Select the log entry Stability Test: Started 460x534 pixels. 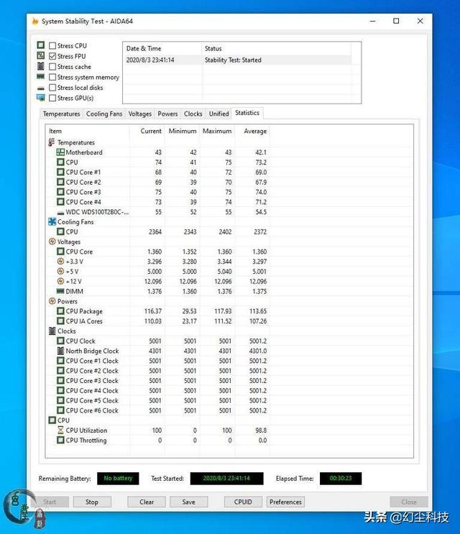click(x=237, y=60)
